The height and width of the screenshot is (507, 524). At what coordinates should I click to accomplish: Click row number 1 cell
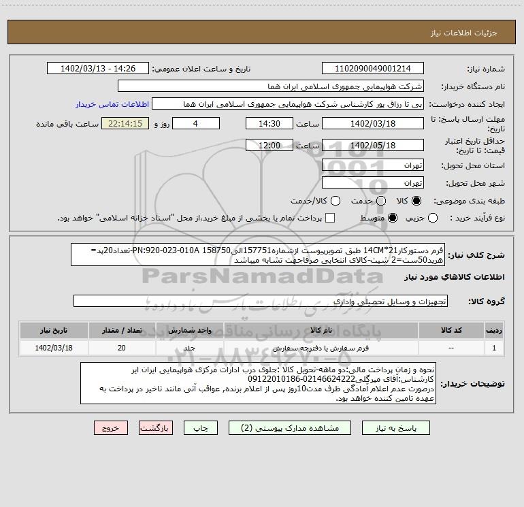494,348
